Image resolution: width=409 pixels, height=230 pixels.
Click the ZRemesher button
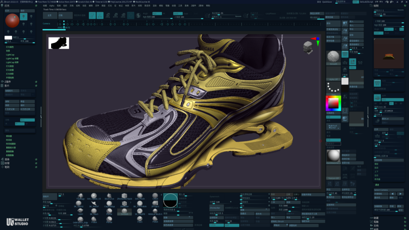217,208
